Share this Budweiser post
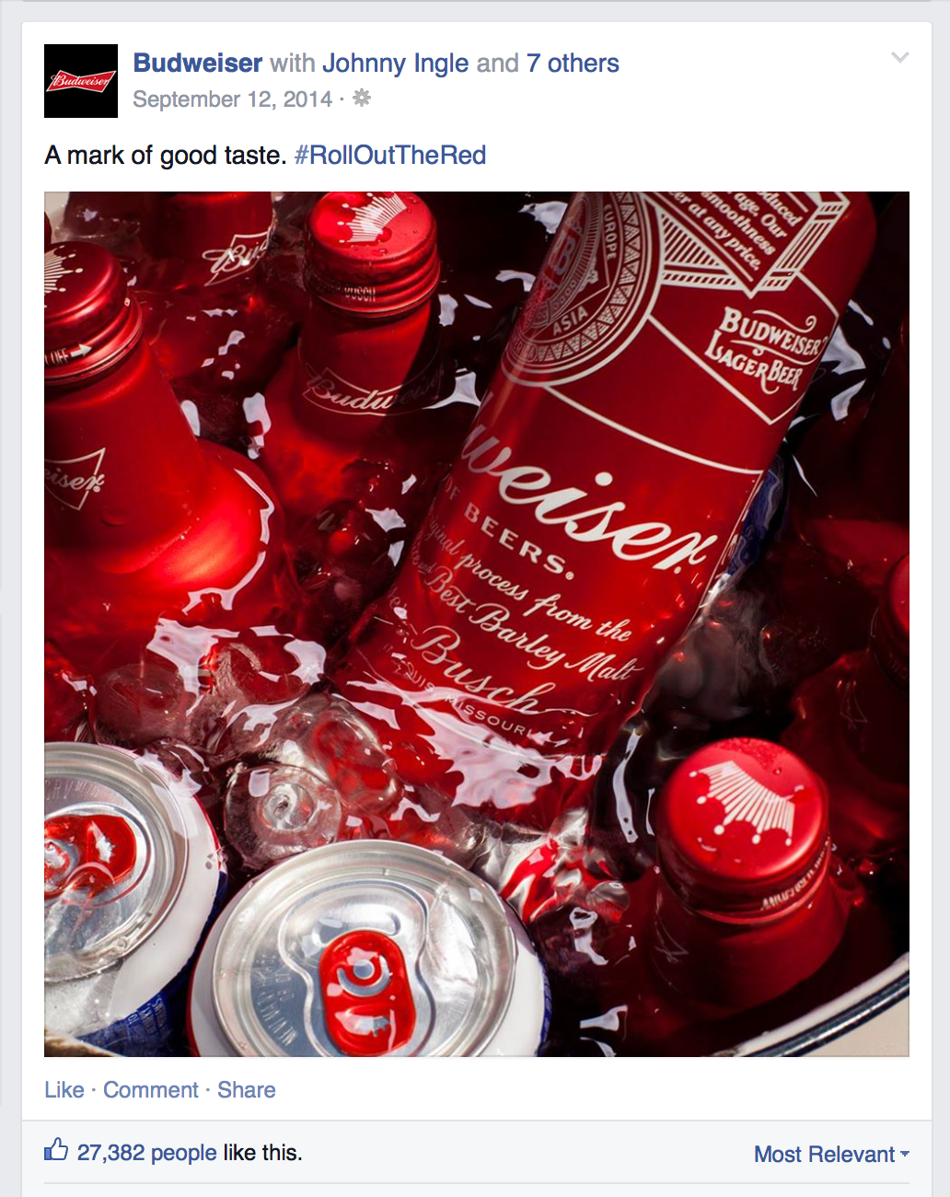950x1197 pixels. (246, 1089)
